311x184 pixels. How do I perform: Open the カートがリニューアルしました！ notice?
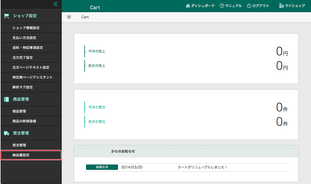tap(202, 167)
